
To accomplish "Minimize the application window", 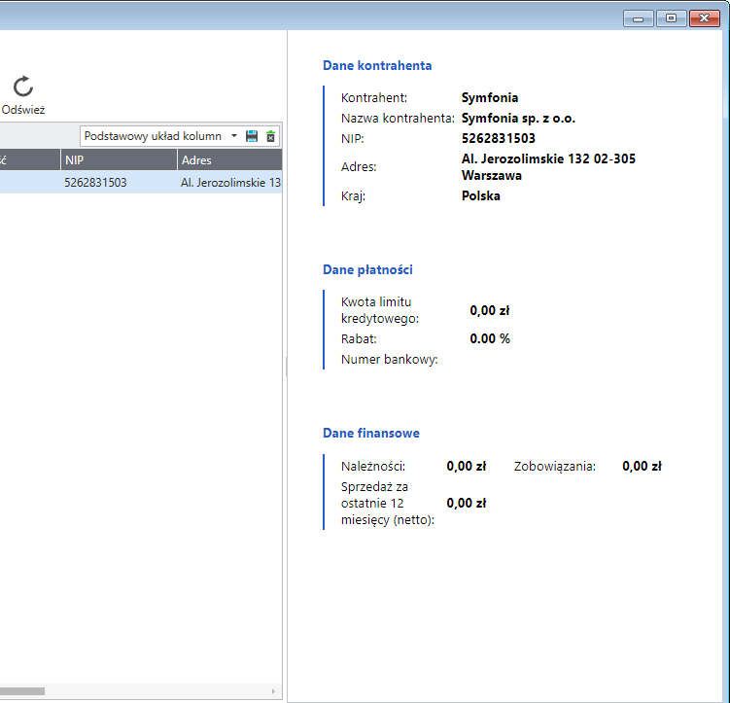I will pyautogui.click(x=638, y=18).
